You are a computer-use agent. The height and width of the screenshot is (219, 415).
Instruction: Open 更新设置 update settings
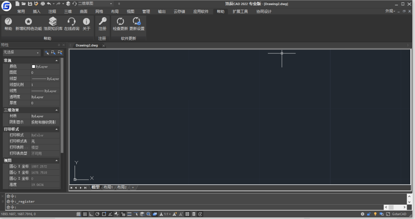pos(137,24)
